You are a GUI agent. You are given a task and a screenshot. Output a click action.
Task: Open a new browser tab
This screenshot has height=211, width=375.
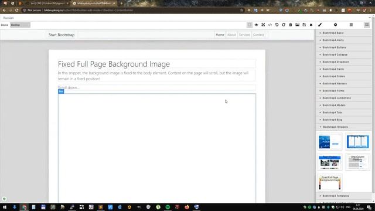click(x=121, y=4)
